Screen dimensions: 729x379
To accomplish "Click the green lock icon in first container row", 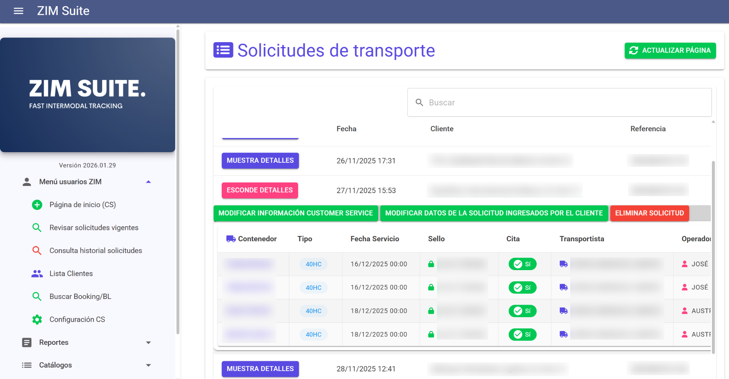I will 431,264.
